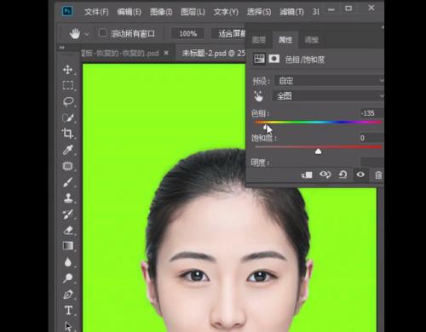
Task: Expand the toolbar double-arrow collapse control
Action: point(61,48)
